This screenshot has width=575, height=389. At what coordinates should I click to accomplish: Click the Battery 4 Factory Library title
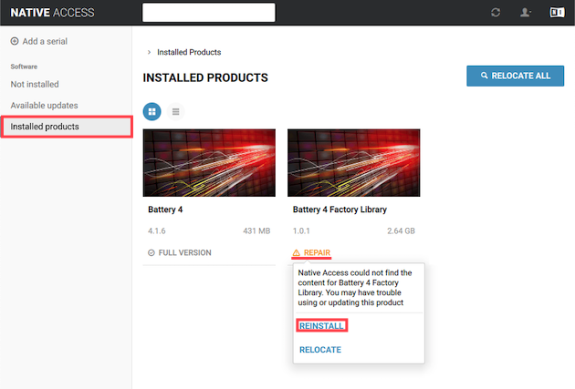pos(340,210)
